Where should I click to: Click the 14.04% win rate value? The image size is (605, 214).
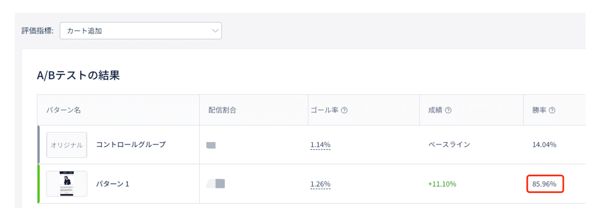[544, 145]
